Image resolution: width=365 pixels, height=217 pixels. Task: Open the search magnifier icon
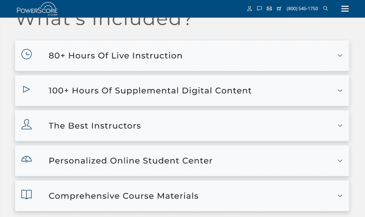325,8
